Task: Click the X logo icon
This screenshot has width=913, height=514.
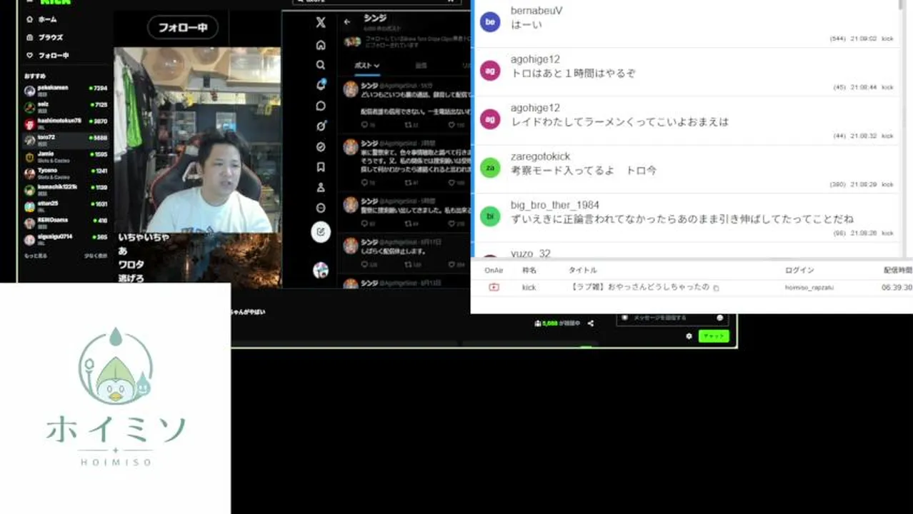Action: click(321, 23)
